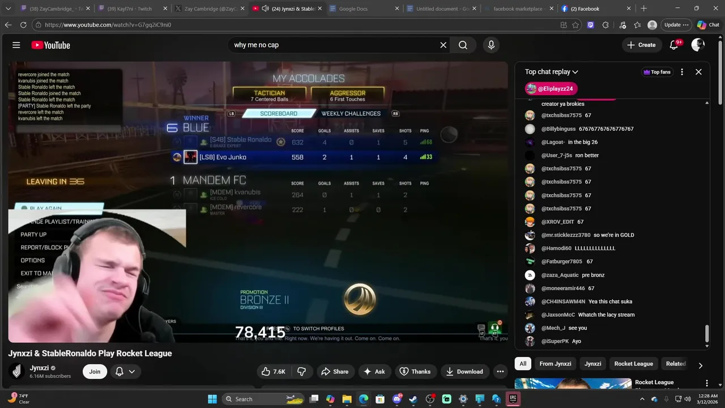Download the video
Image resolution: width=725 pixels, height=408 pixels.
point(464,372)
